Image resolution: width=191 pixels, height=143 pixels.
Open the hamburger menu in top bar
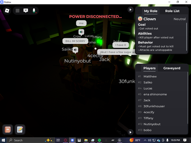click(18, 11)
